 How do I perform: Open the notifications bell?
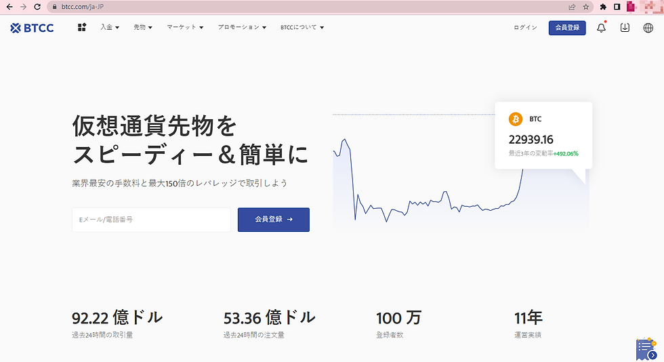602,28
